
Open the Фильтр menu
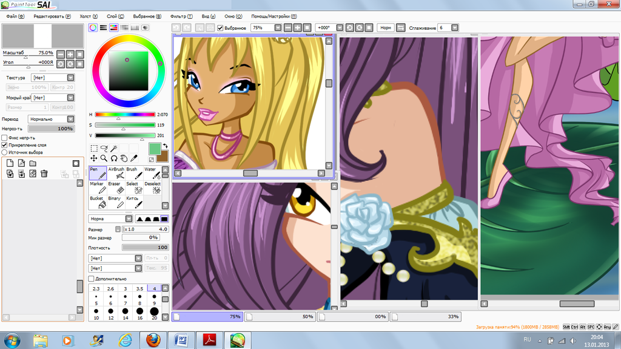pos(181,16)
